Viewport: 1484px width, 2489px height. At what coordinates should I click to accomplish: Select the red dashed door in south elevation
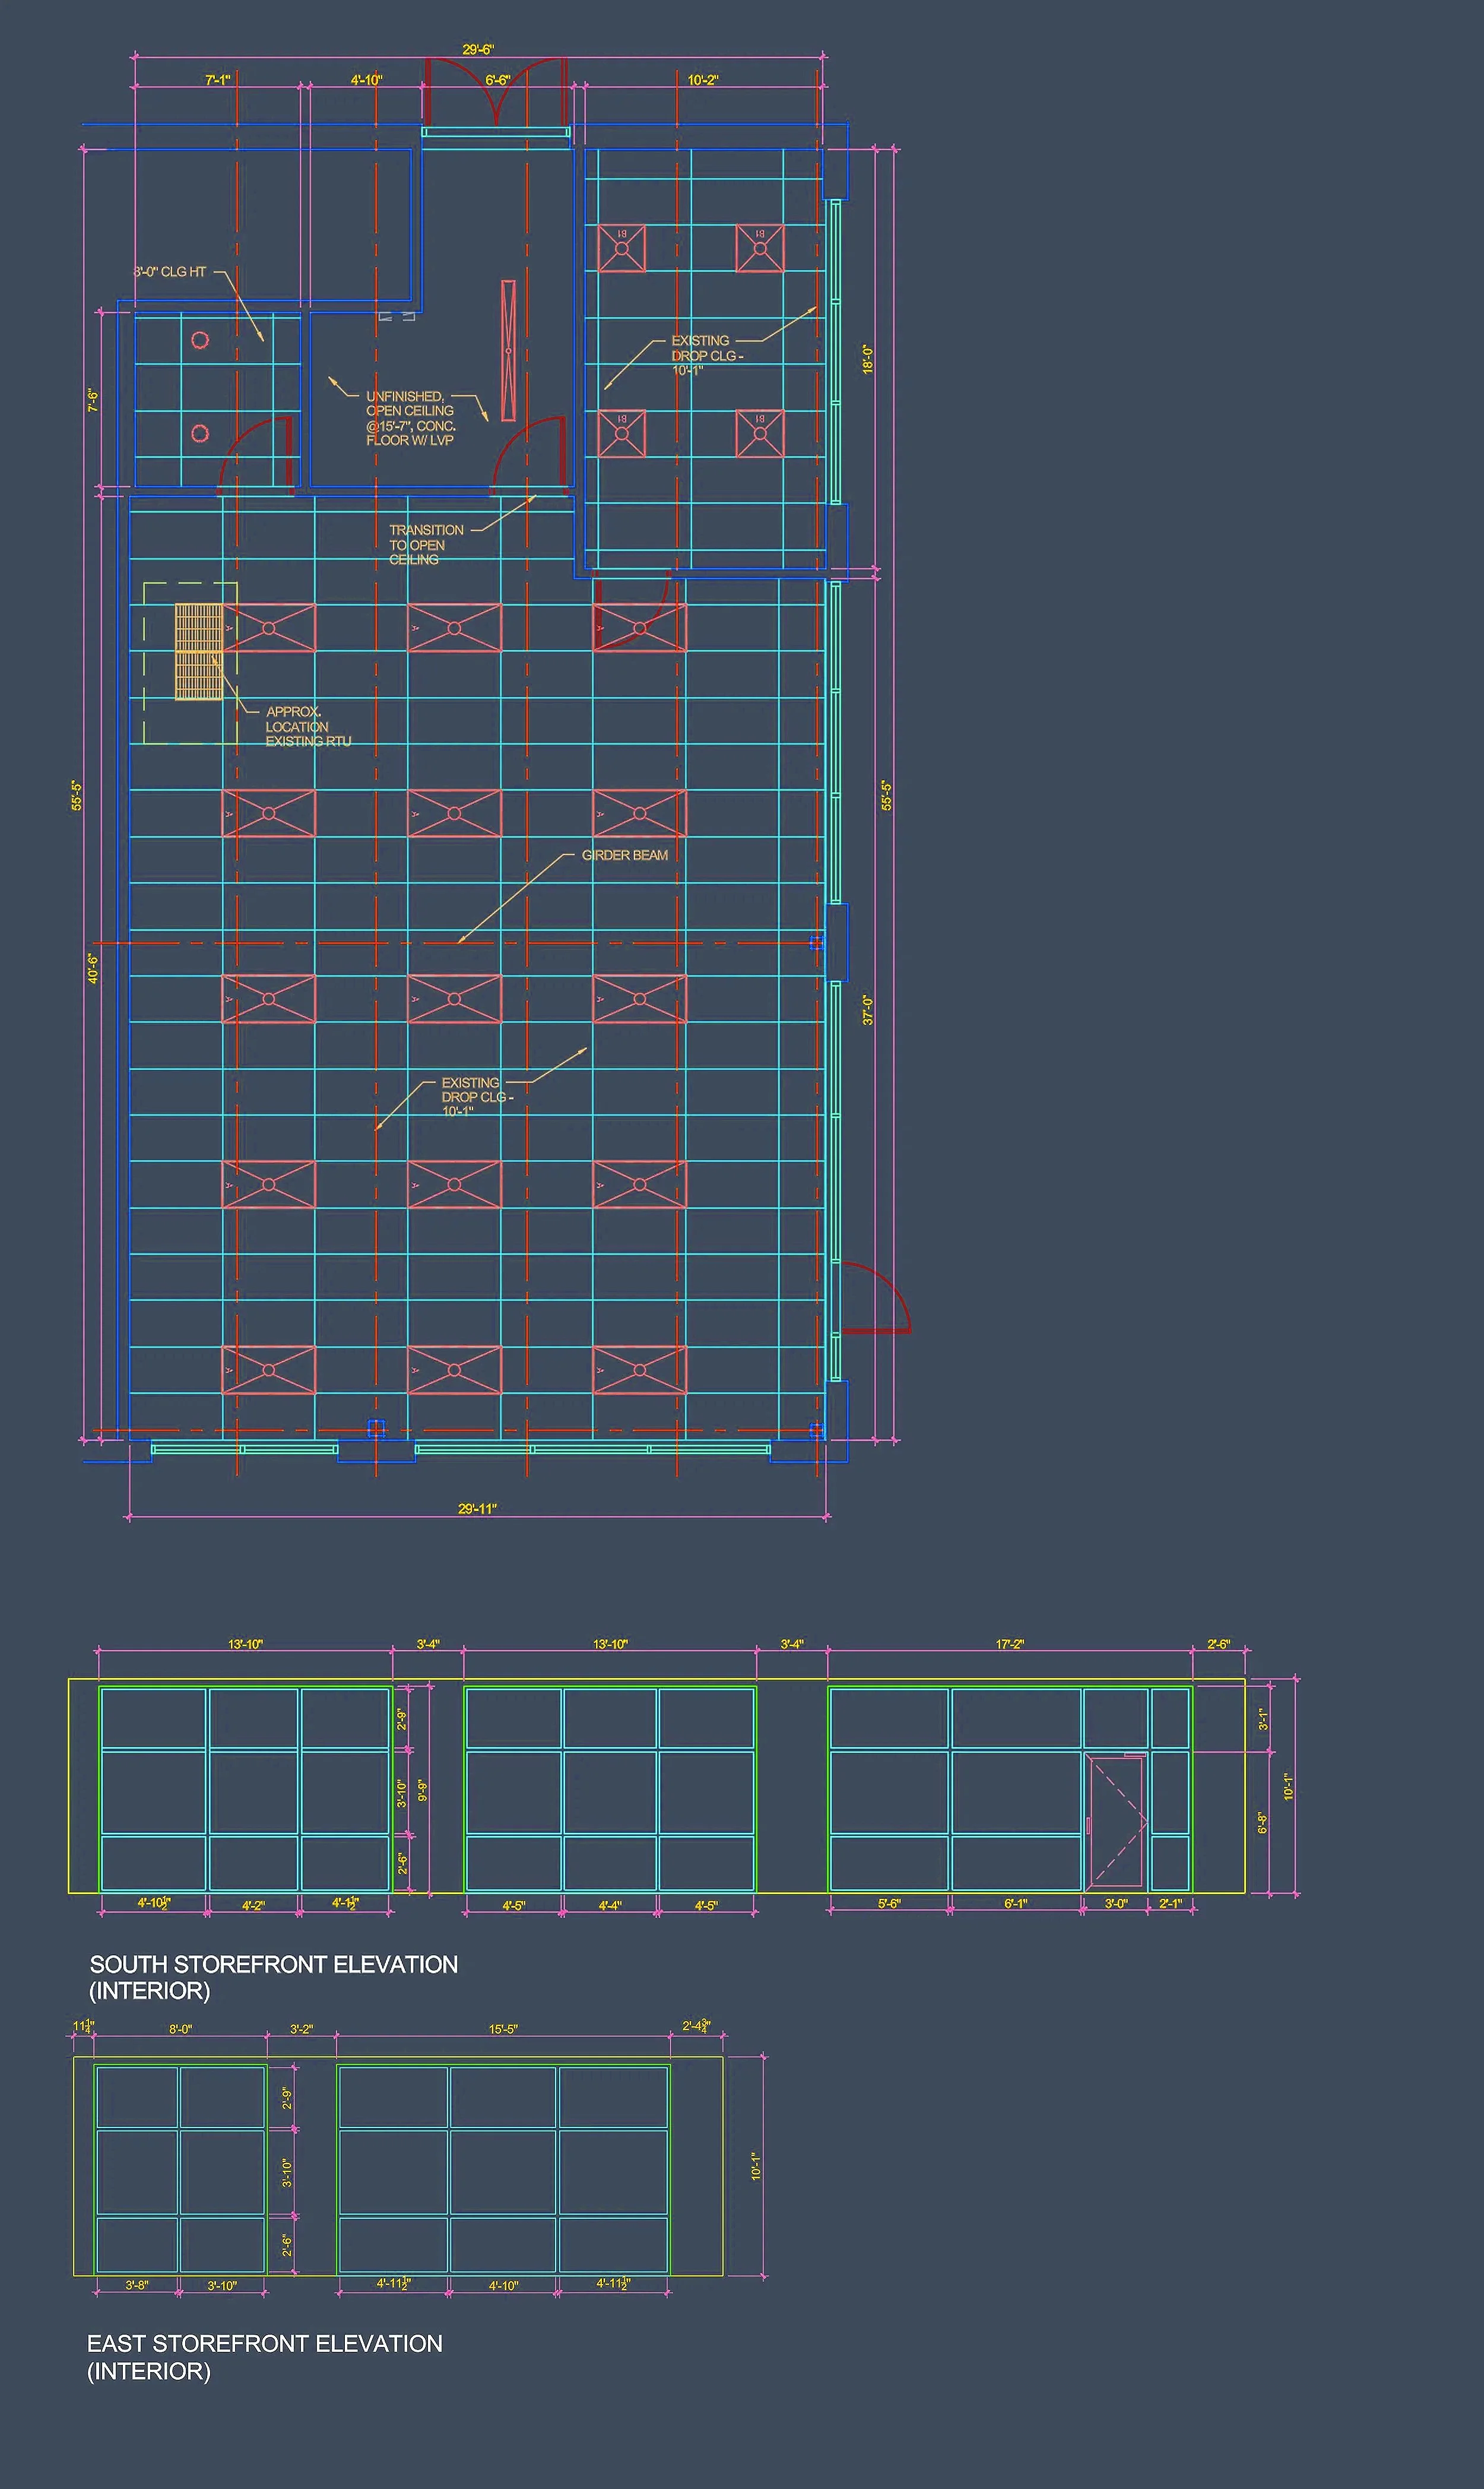pyautogui.click(x=1116, y=1823)
